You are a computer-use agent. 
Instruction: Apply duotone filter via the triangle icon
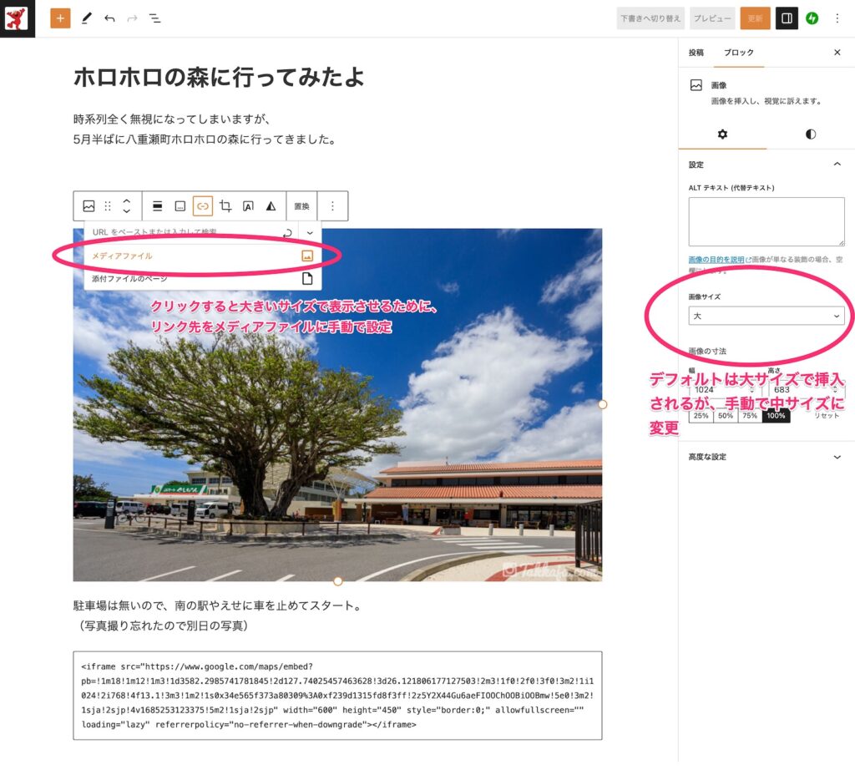pyautogui.click(x=271, y=206)
